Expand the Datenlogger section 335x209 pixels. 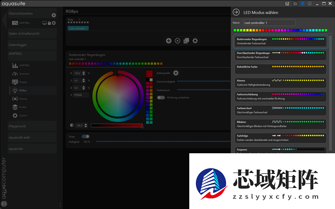coord(32,45)
